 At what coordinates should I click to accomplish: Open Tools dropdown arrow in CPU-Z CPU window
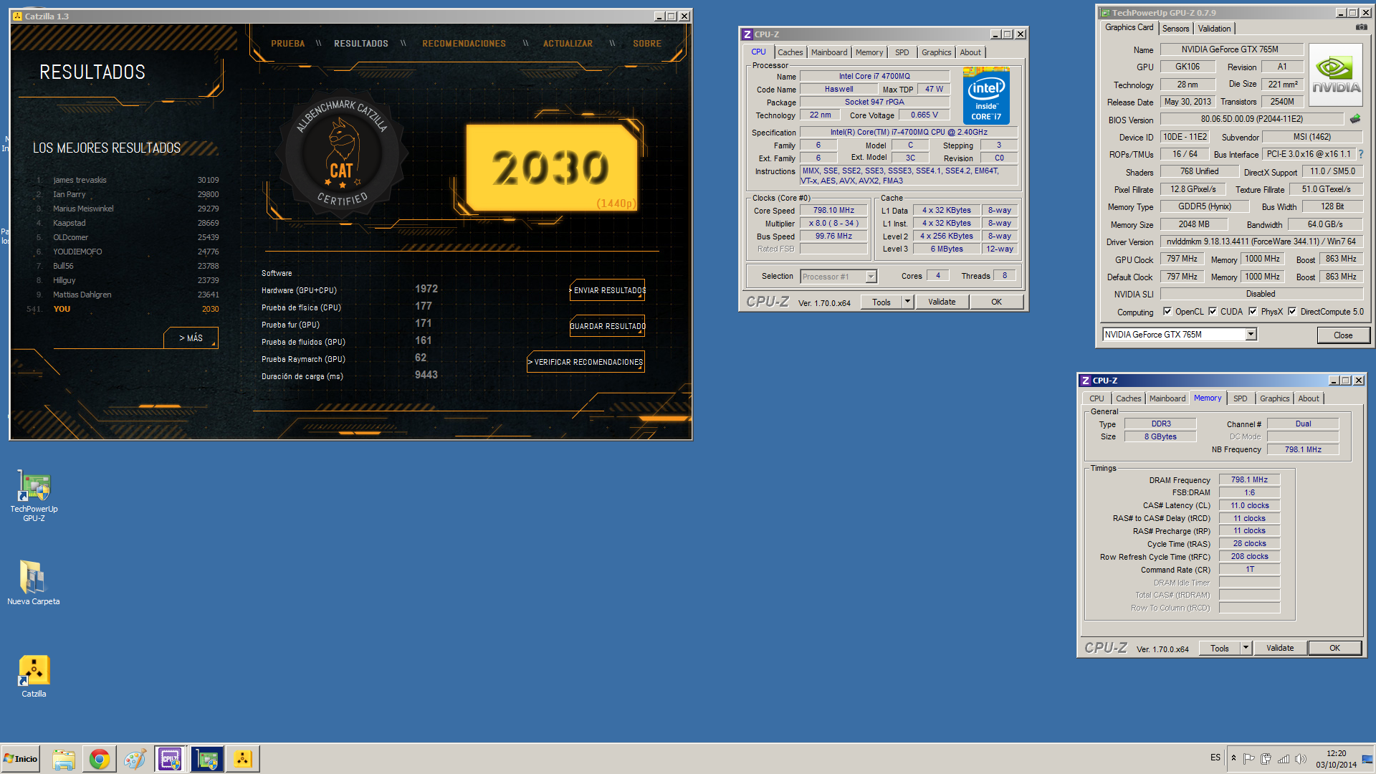[x=907, y=302]
